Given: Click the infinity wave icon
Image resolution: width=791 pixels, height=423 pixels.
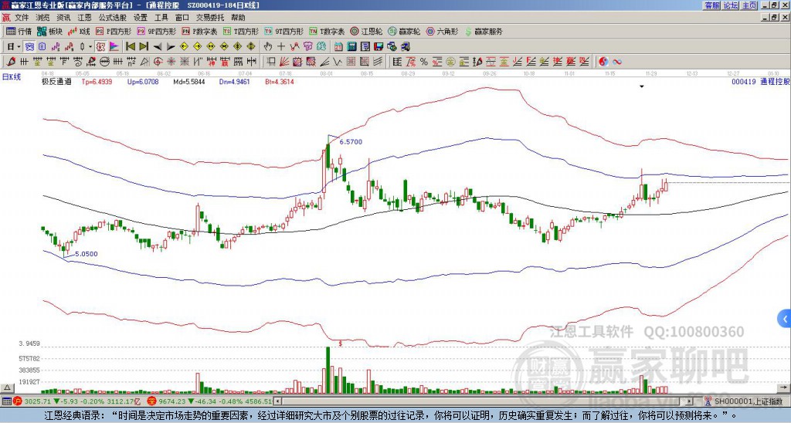Looking at the screenshot, I should pos(616,62).
